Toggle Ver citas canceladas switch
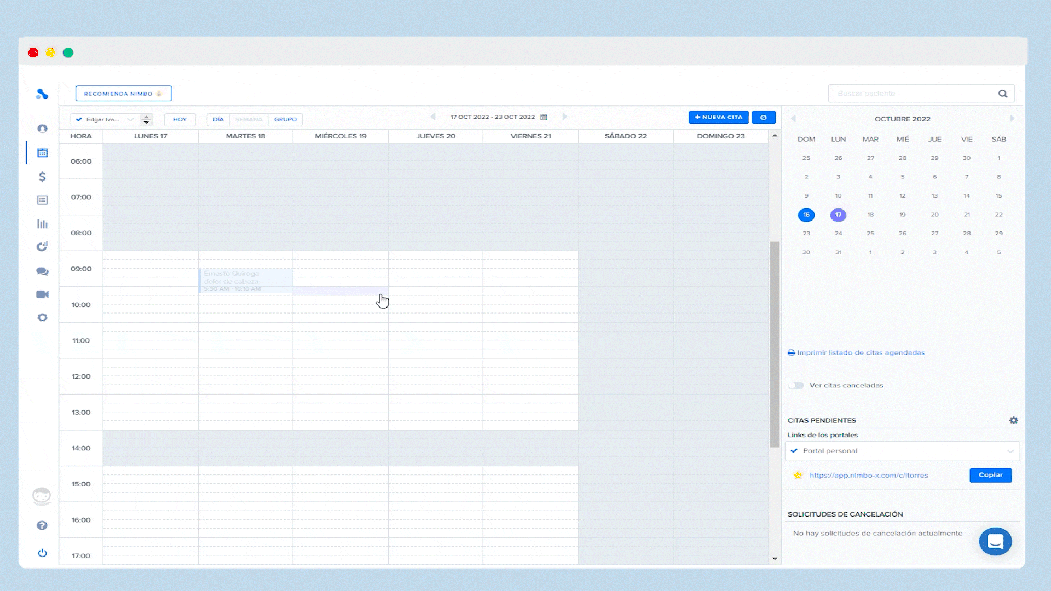This screenshot has height=591, width=1051. (x=796, y=385)
